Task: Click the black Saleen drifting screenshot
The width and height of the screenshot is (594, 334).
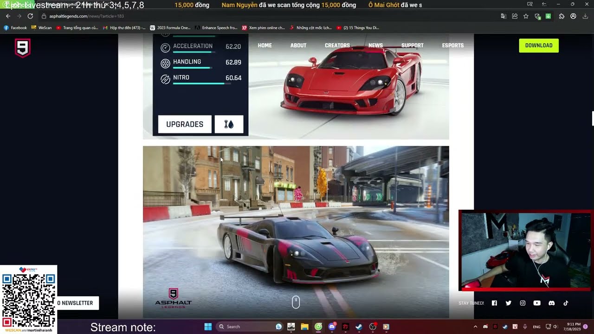Action: 296,232
